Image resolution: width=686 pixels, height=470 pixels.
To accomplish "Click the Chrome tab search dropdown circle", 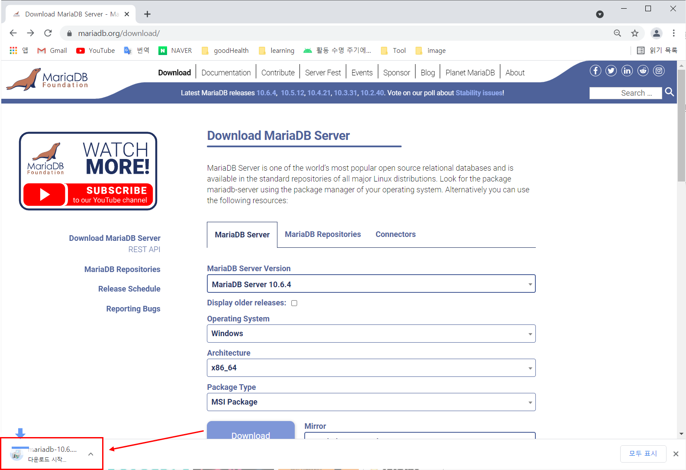I will click(600, 14).
